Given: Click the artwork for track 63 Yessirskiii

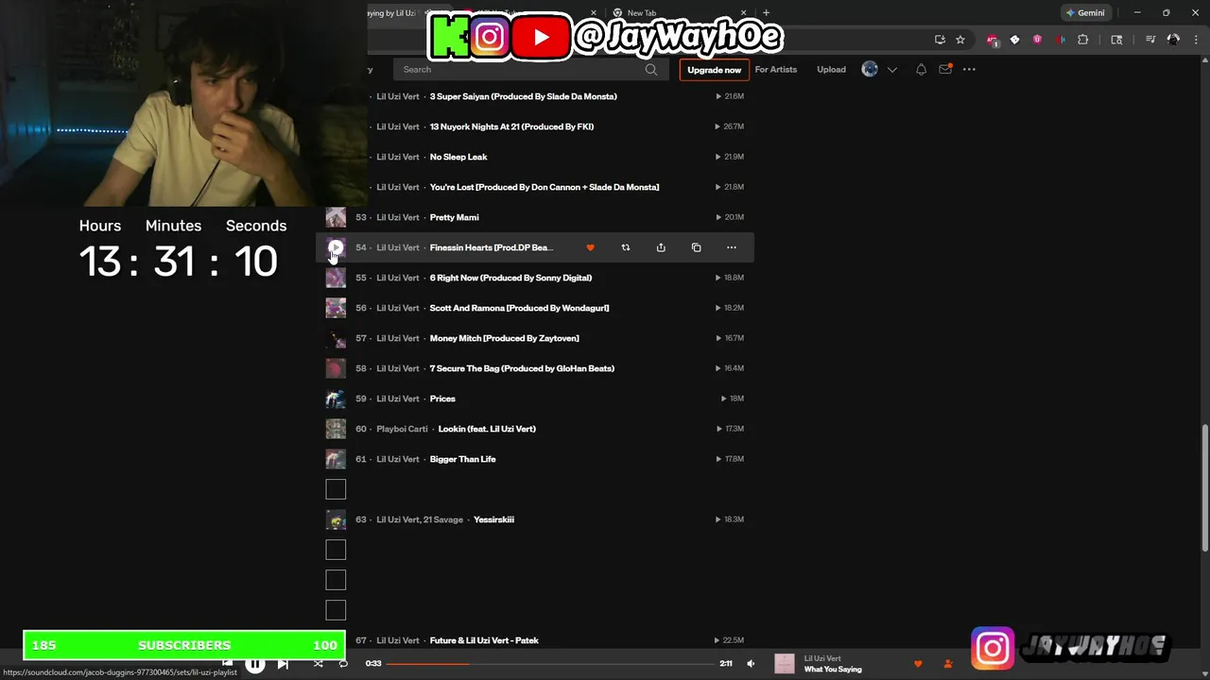Looking at the screenshot, I should [336, 519].
